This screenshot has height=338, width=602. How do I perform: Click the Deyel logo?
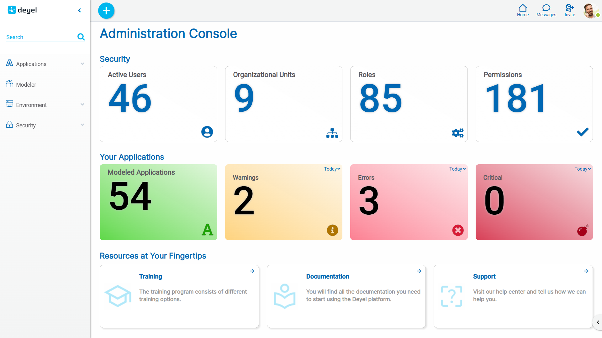pos(22,10)
